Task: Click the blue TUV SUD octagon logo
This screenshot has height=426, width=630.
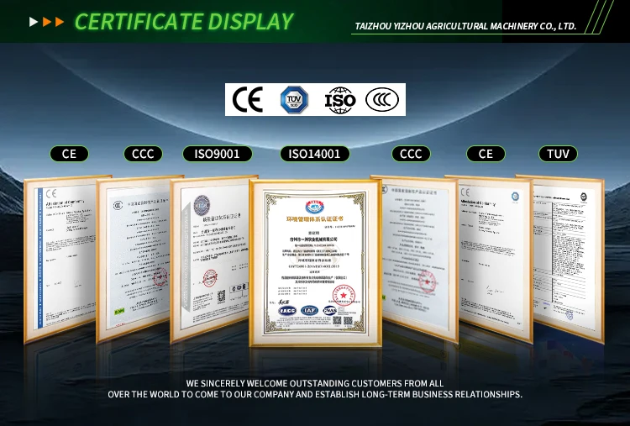Action: coord(294,100)
